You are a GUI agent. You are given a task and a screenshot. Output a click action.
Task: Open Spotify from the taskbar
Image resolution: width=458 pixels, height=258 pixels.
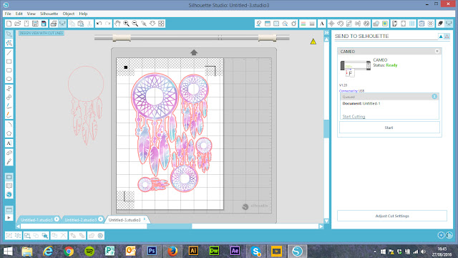(89, 252)
